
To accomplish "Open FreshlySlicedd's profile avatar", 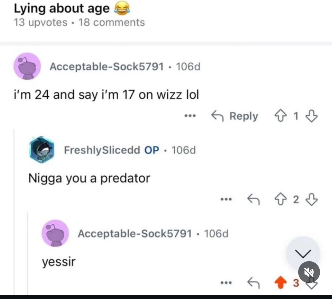I will click(x=42, y=149).
